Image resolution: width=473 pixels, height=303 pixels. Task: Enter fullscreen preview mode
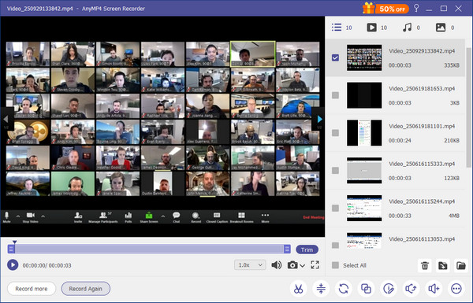point(315,264)
